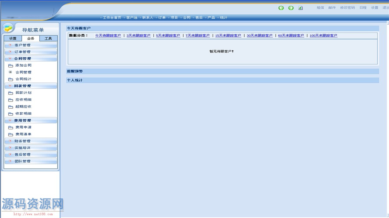Viewport: 389px width, 218px height.
Task: Expand the 合同管理 tree node plus box
Action: click(x=10, y=72)
